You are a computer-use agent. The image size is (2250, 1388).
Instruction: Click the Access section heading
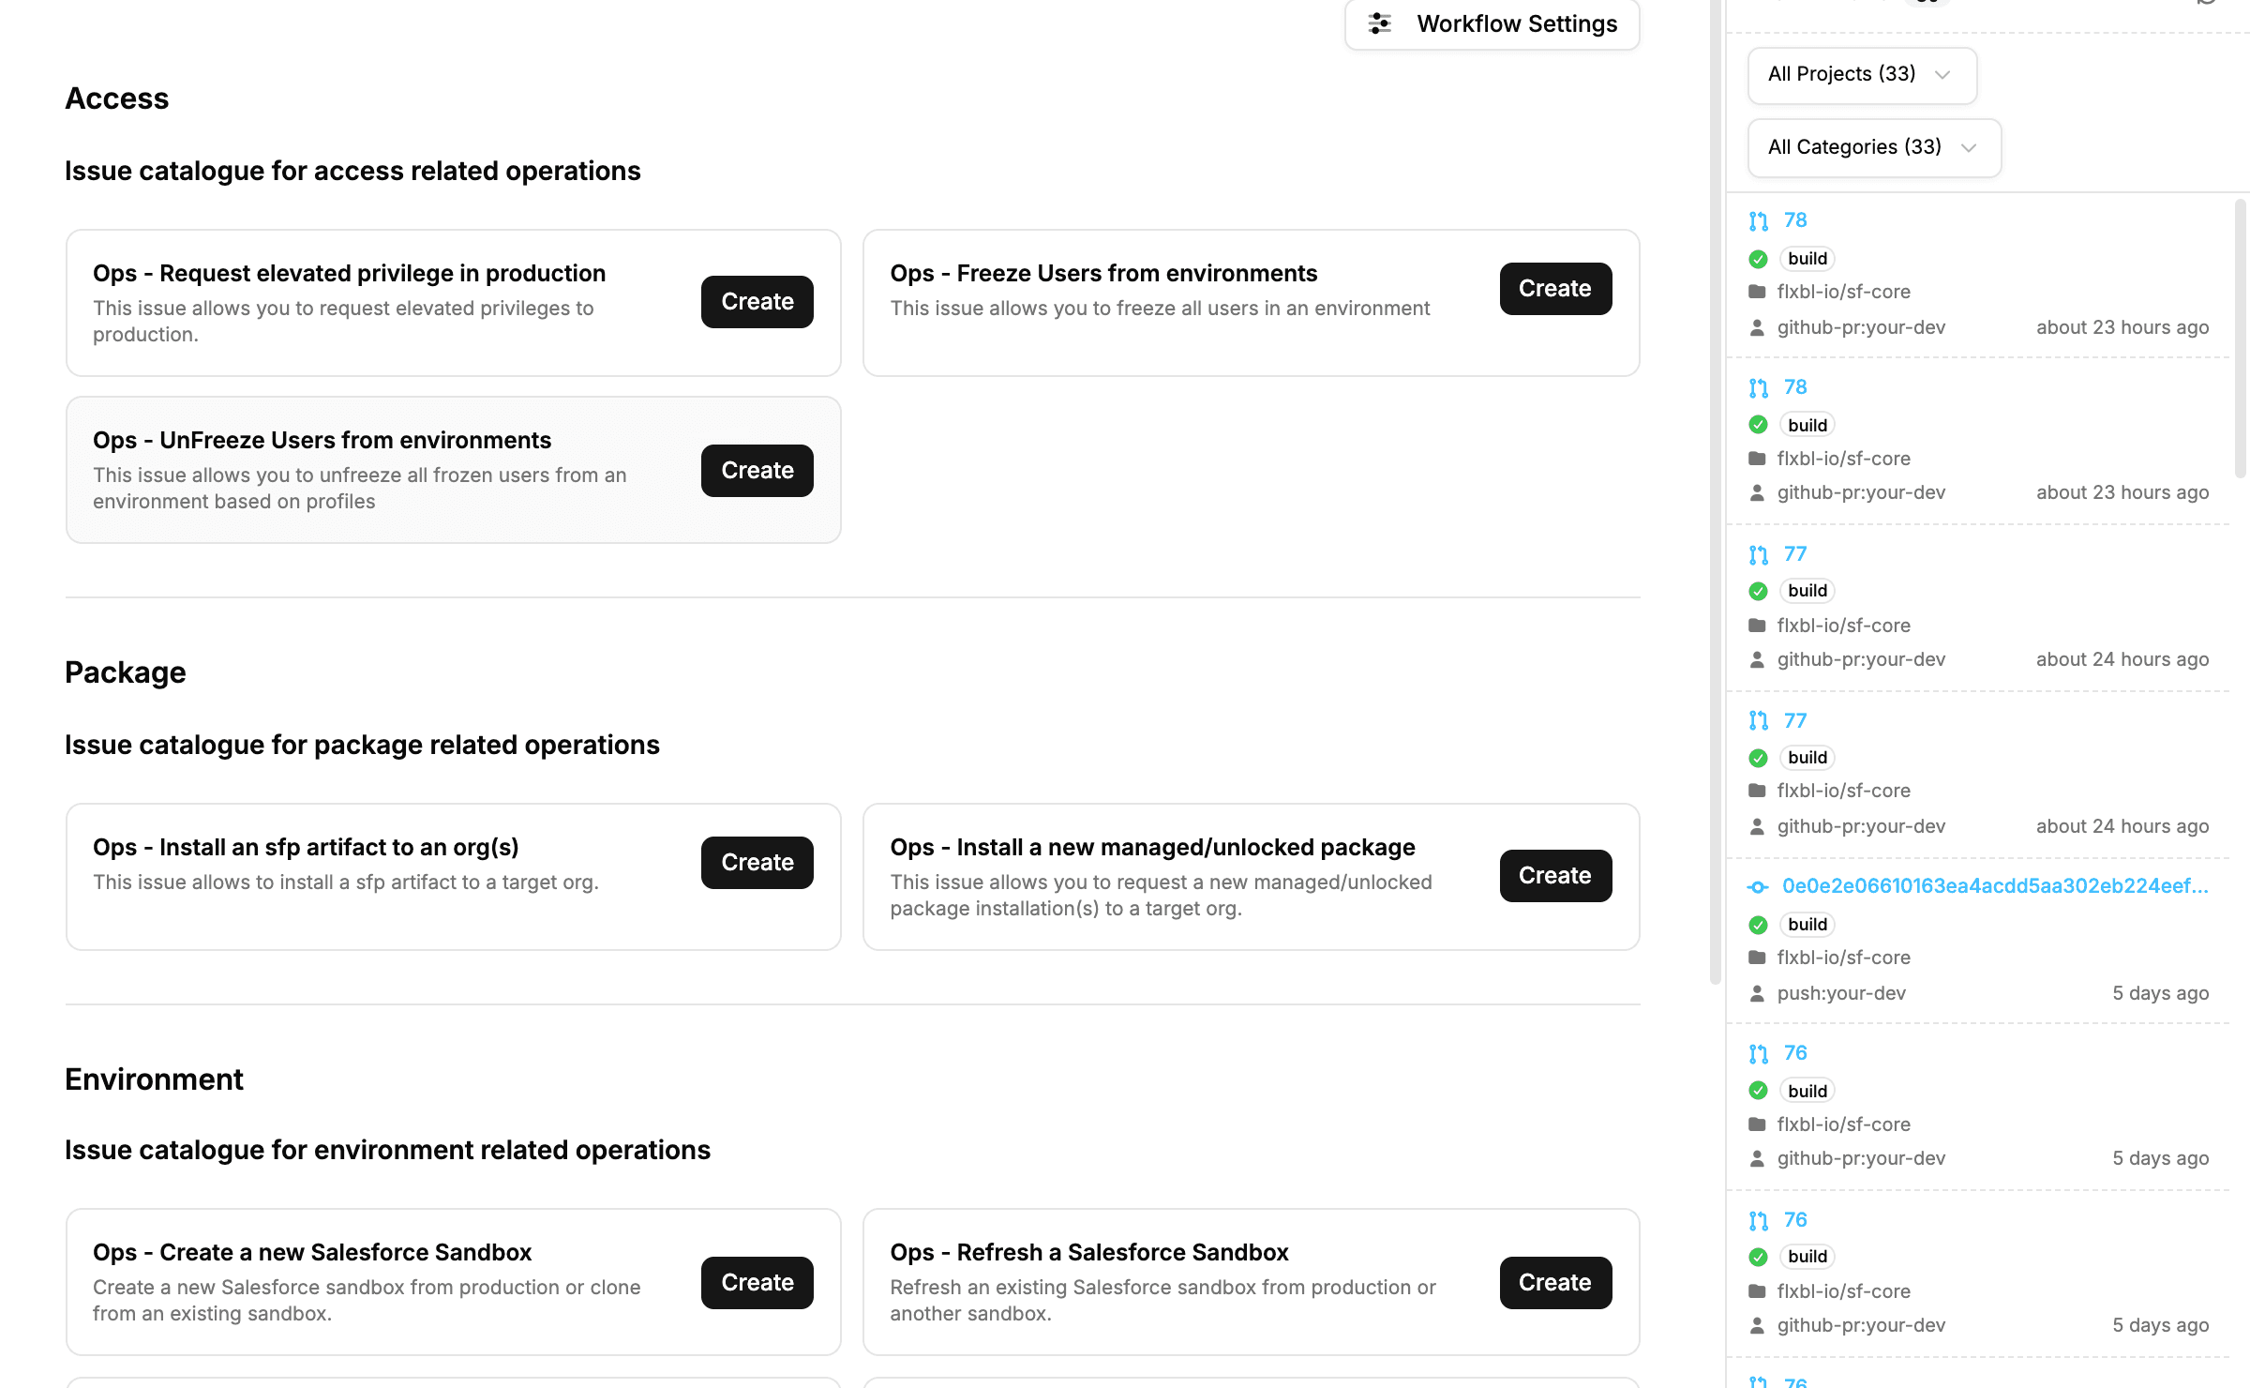116,98
